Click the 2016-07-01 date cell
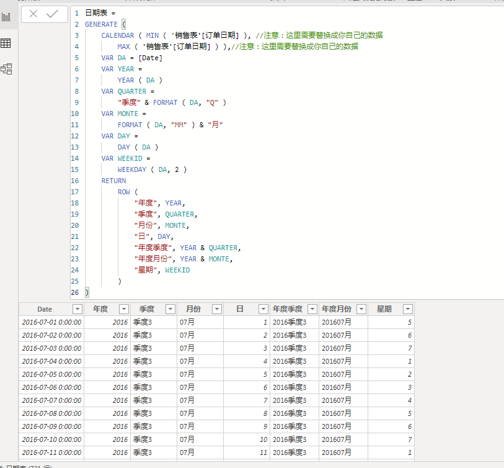This screenshot has height=468, width=504. pyautogui.click(x=51, y=322)
